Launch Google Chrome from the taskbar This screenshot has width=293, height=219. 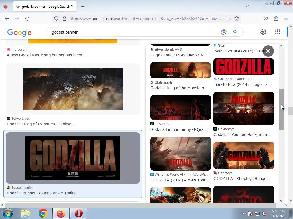43,213
